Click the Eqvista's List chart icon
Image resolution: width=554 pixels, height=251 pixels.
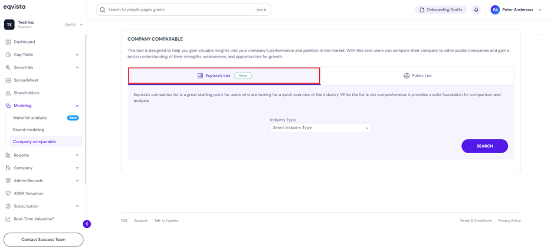200,75
